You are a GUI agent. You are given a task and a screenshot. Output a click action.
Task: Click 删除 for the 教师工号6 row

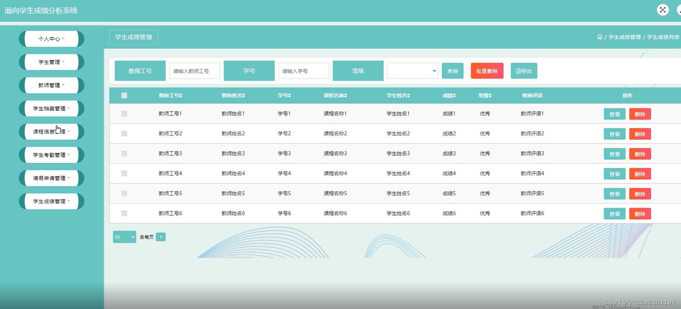pos(640,214)
